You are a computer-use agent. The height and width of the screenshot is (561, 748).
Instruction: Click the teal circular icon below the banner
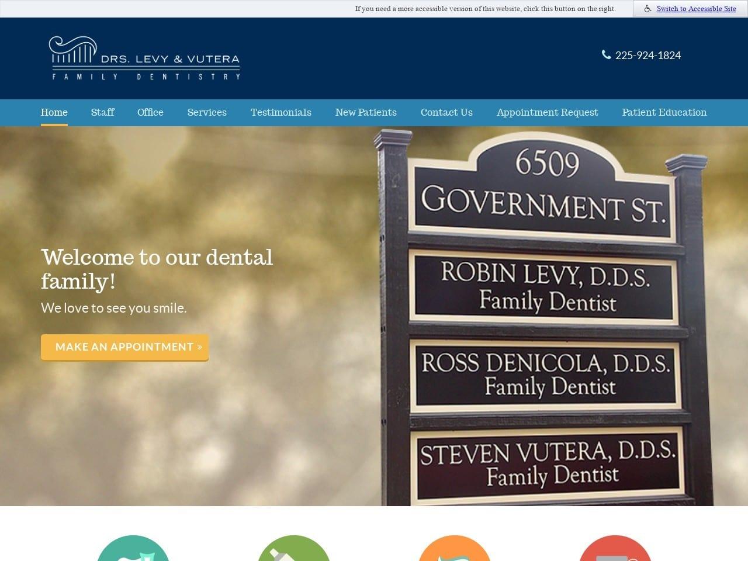tap(133, 548)
